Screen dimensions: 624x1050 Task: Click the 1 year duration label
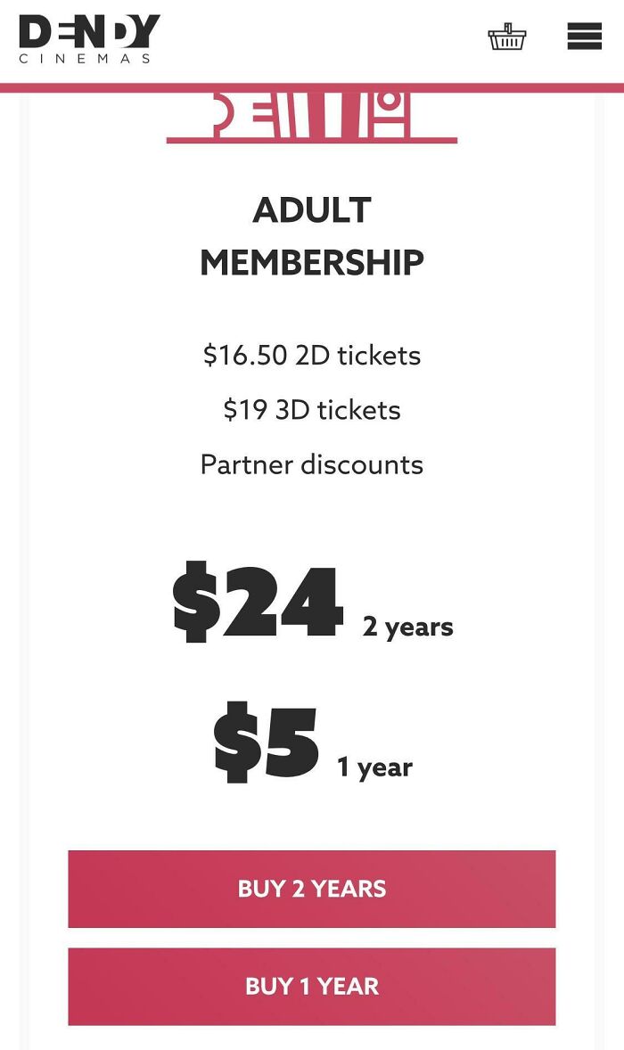[374, 767]
